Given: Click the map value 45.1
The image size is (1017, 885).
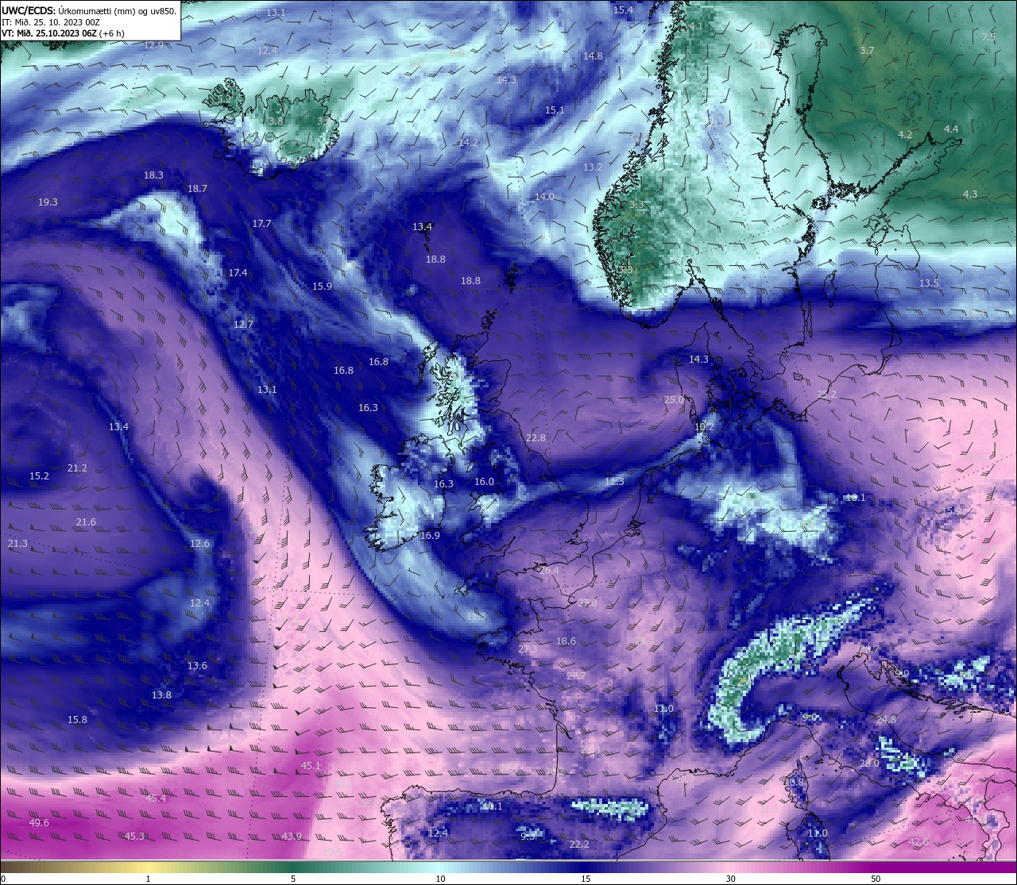Looking at the screenshot, I should click(311, 766).
